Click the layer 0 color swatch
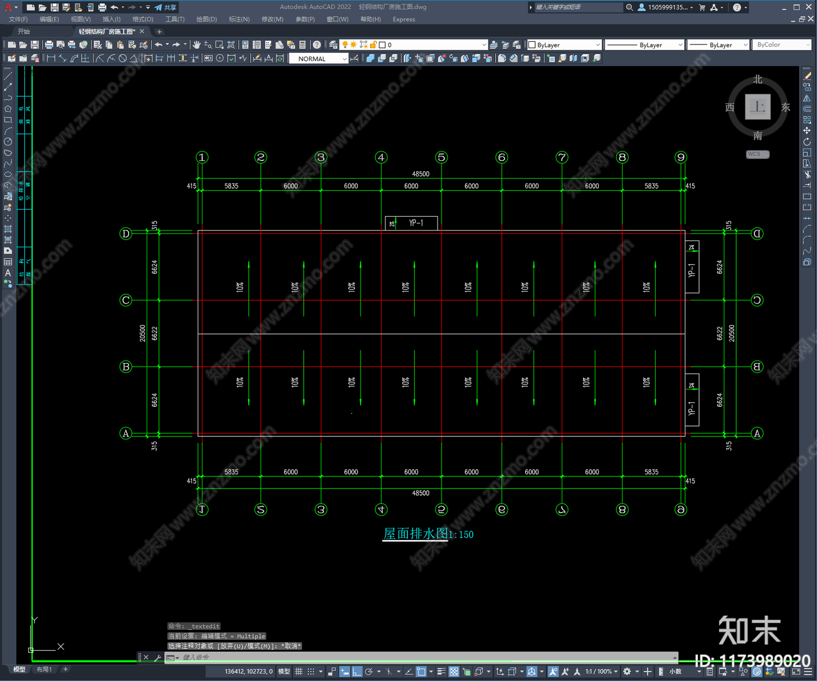Screen dimensions: 817x681 click(x=382, y=45)
